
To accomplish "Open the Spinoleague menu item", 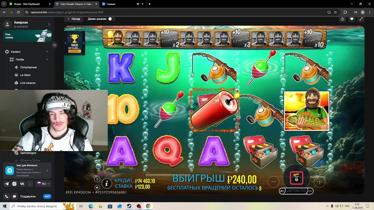I will (28, 153).
